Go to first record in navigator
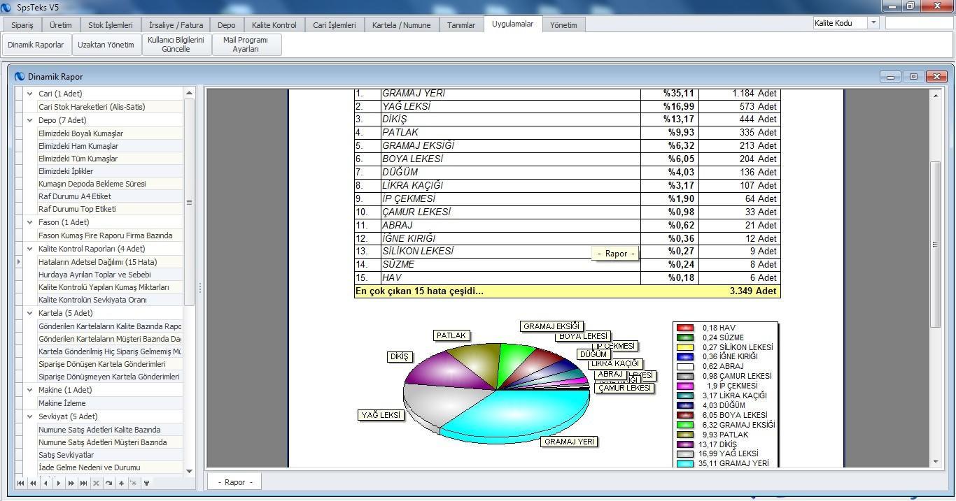Viewport: 956px width, 501px height. click(x=20, y=483)
